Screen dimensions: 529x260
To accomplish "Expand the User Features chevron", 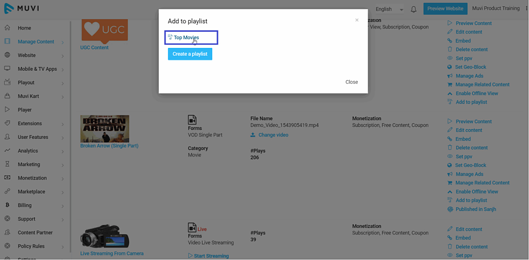I will coord(63,137).
